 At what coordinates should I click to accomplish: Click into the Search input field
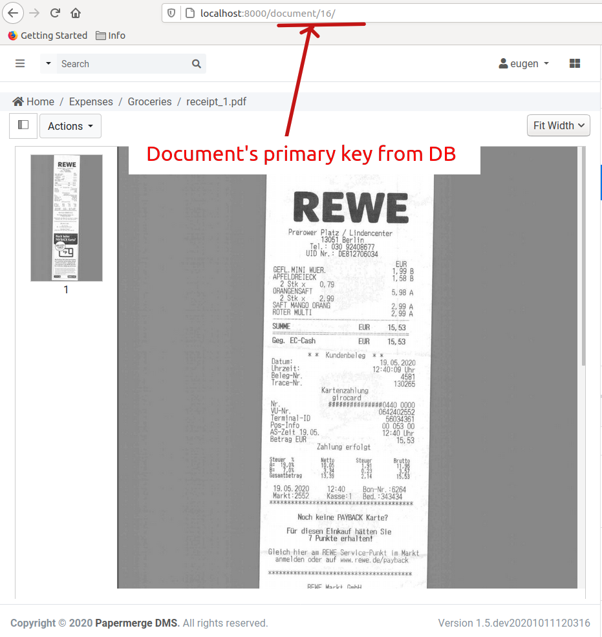tap(122, 64)
